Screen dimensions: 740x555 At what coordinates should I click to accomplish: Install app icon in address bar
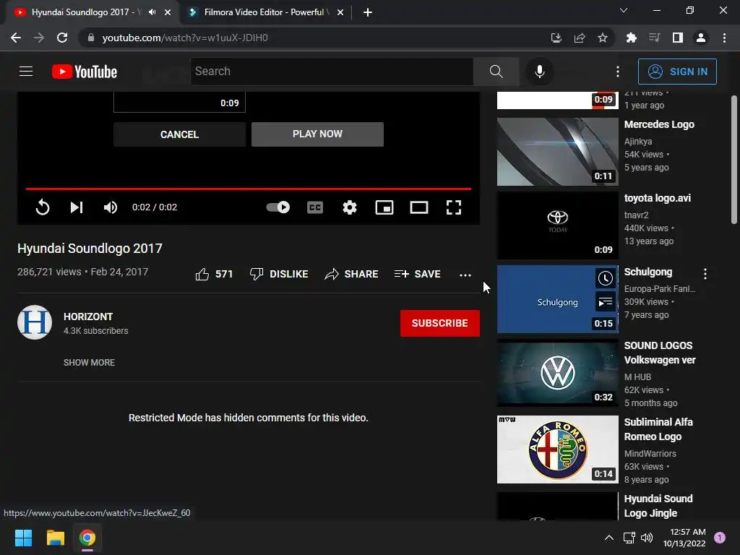click(x=556, y=38)
